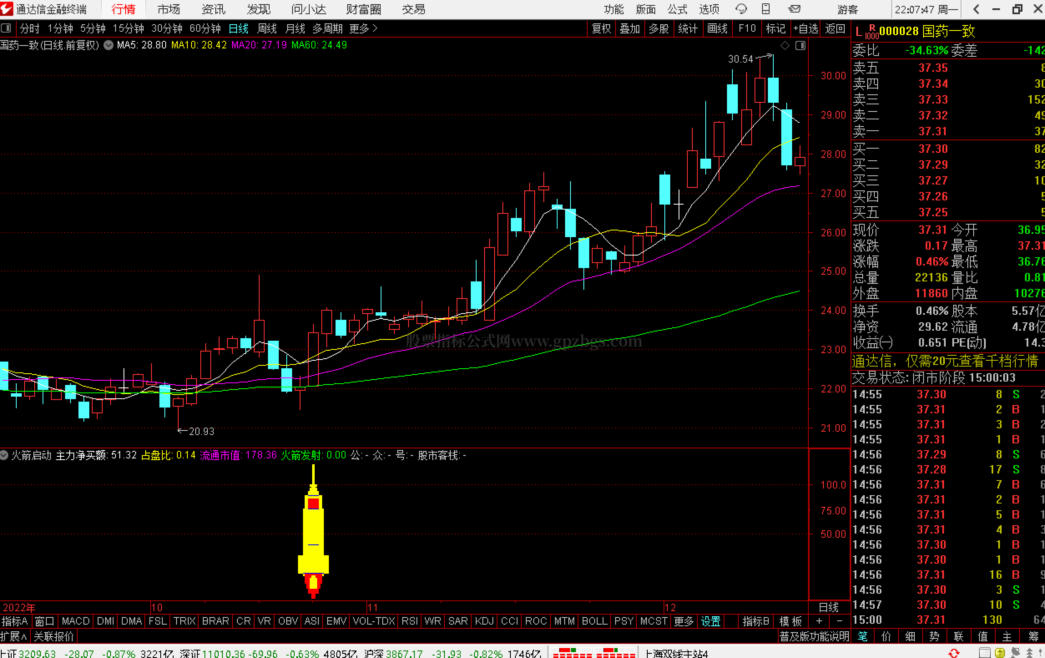Open the mail envelope icon
The height and width of the screenshot is (658, 1045).
[x=794, y=9]
